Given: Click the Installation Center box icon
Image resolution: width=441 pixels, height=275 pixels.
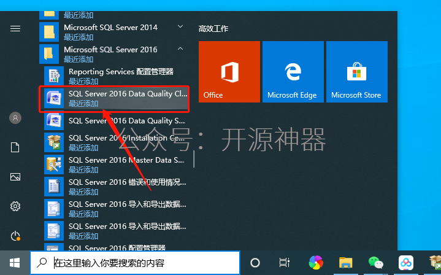Looking at the screenshot, I should coord(54,142).
